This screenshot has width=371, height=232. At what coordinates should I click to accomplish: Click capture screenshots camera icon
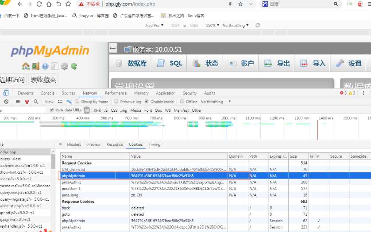coord(18,102)
